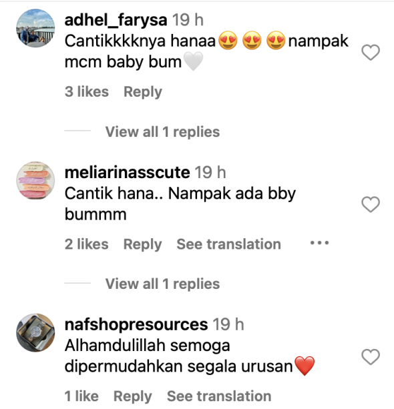Open the adhel_farysa username link

point(116,20)
